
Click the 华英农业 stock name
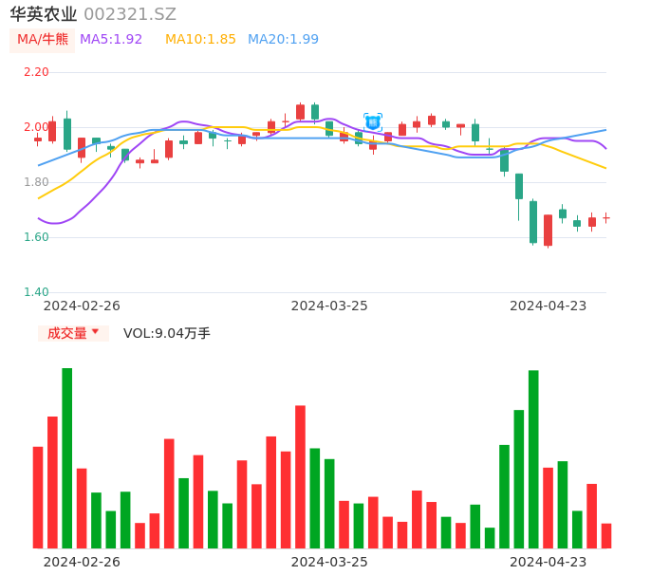click(x=43, y=14)
